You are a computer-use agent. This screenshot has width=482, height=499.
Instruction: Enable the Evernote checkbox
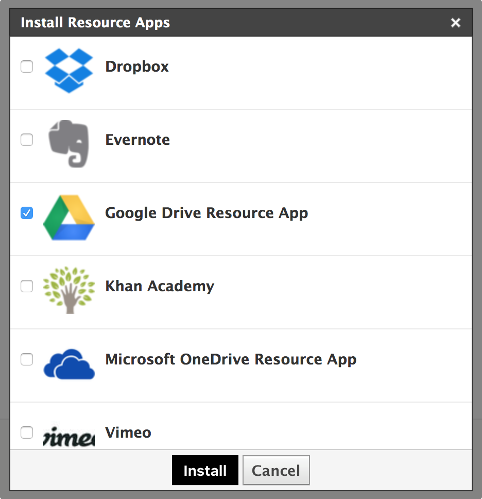pos(27,140)
